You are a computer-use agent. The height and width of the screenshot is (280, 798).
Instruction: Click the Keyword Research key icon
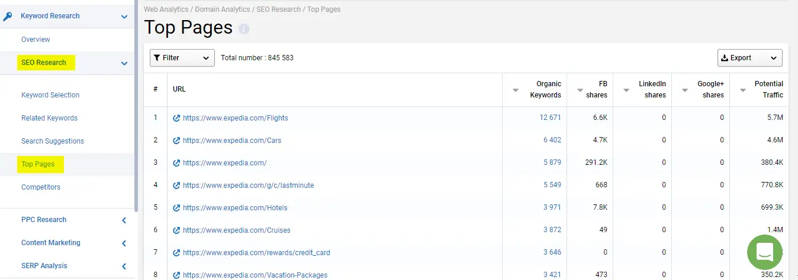(x=8, y=16)
